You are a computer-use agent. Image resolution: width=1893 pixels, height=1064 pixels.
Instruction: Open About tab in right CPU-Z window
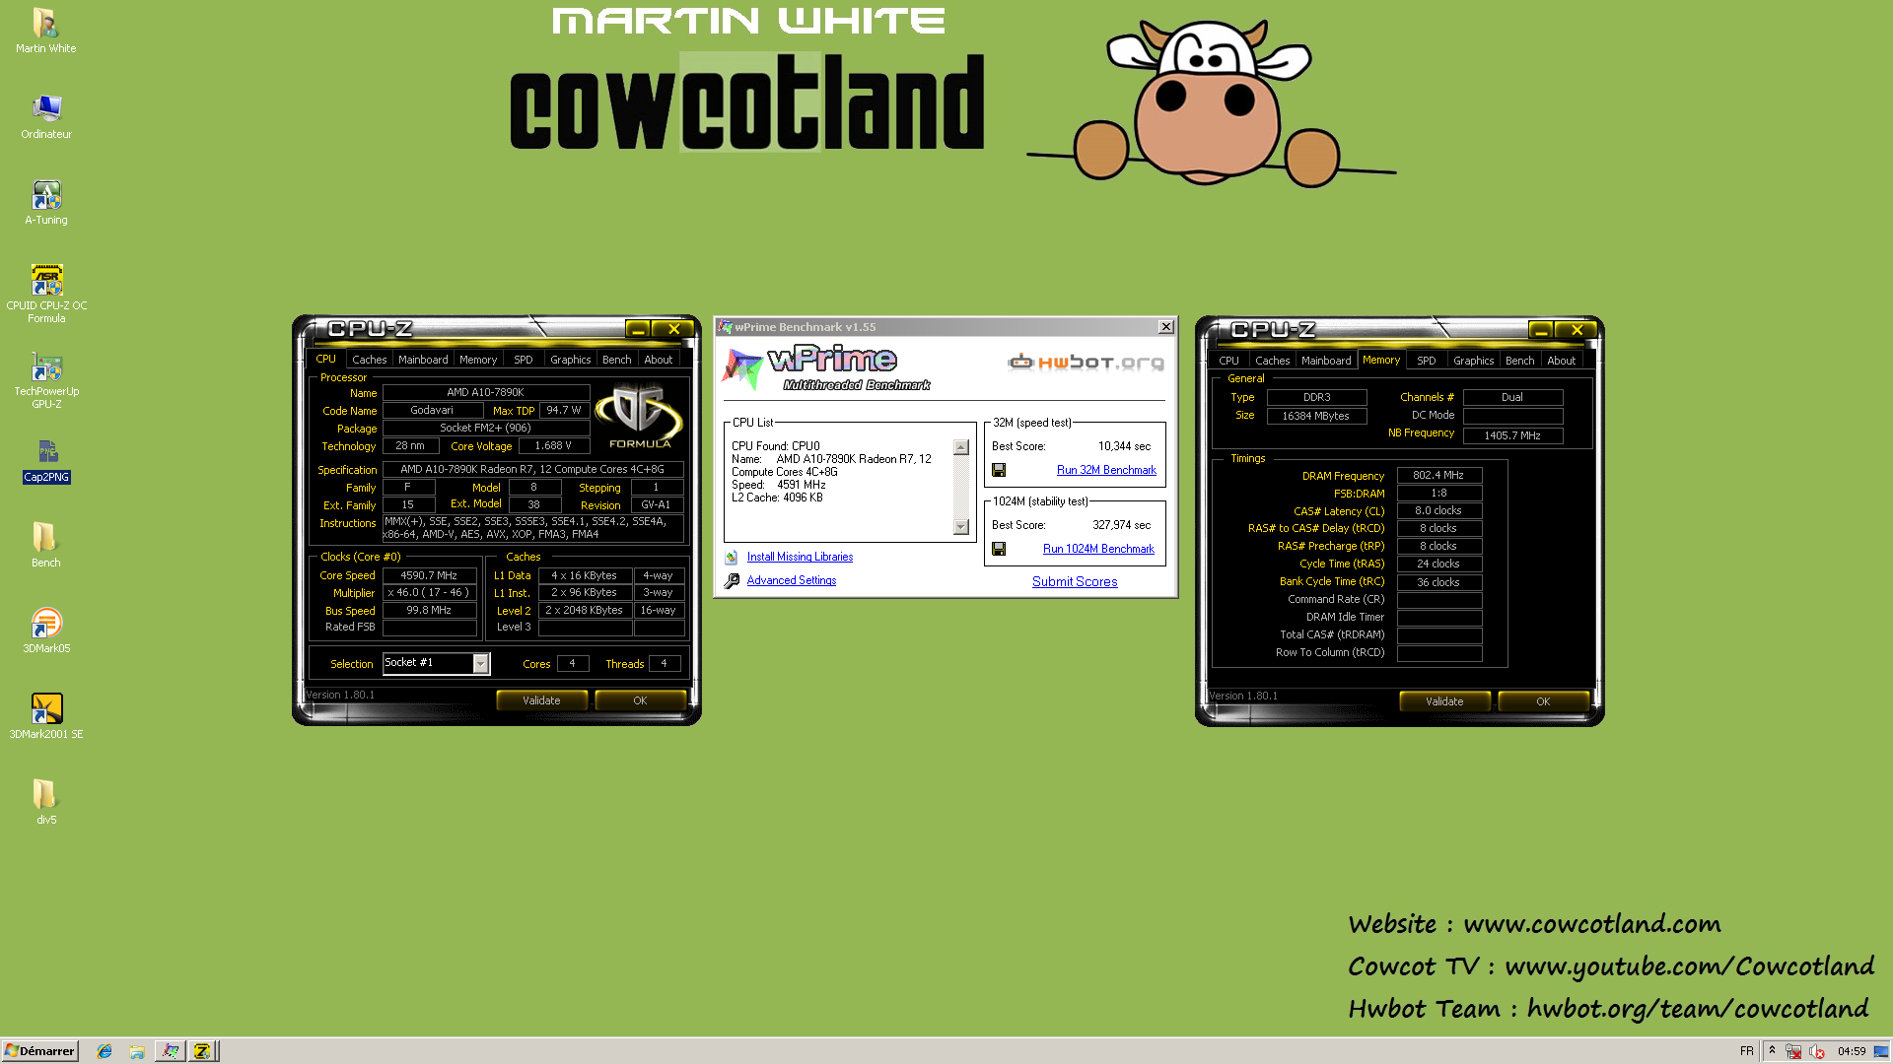tap(1561, 362)
